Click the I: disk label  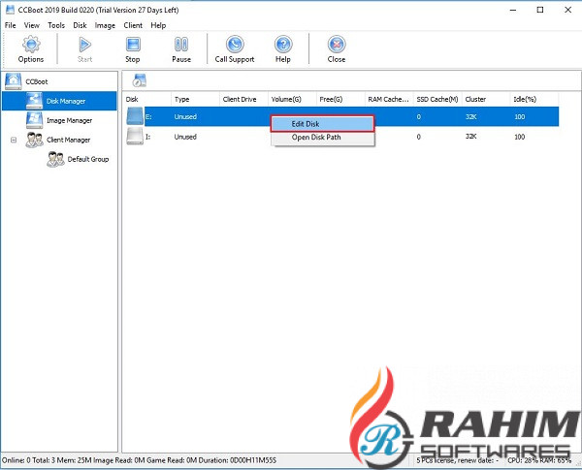pyautogui.click(x=147, y=137)
